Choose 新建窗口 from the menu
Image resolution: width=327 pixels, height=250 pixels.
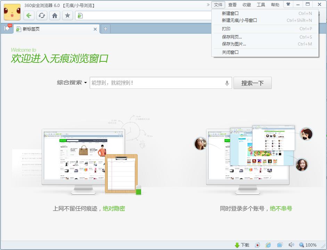tap(265, 14)
